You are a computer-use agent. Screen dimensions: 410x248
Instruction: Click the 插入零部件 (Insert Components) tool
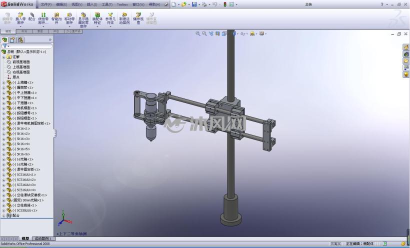pos(20,18)
